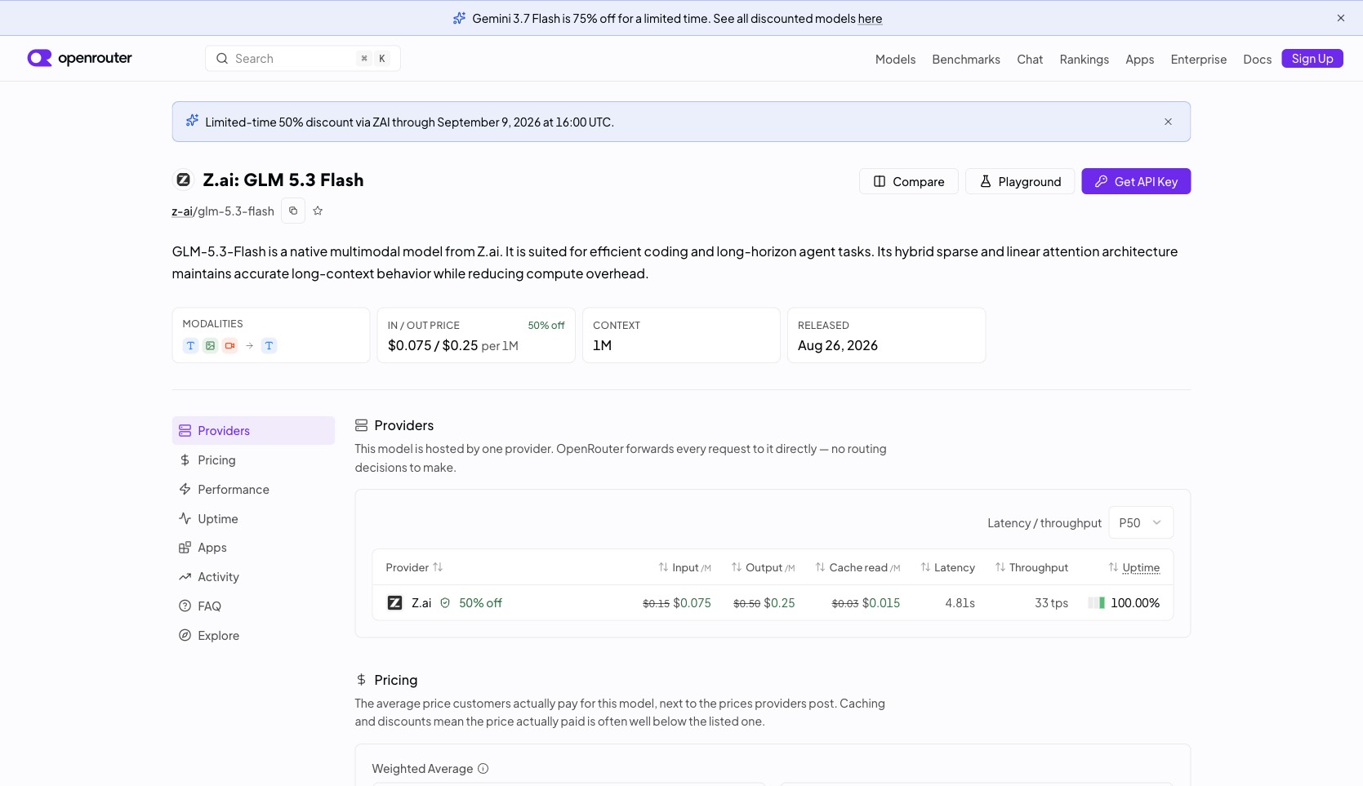Click the '$0.015' cache read price cell
The height and width of the screenshot is (786, 1363).
click(x=881, y=602)
